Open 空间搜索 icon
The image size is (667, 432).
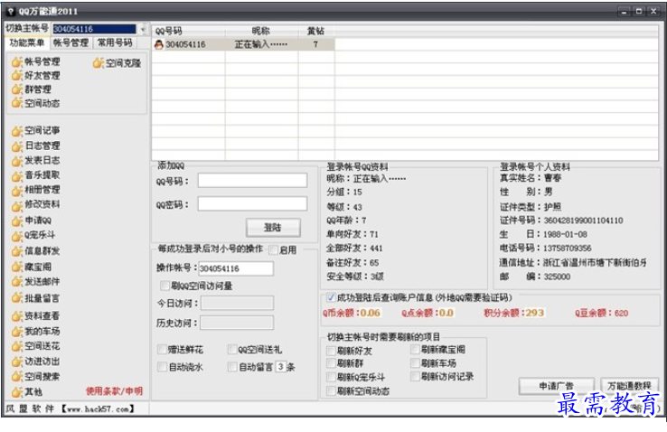point(17,377)
